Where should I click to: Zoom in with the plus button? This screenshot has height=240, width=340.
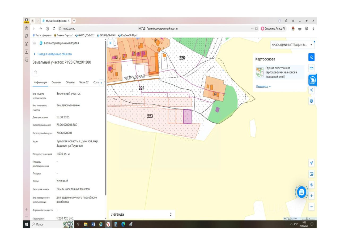(312, 196)
